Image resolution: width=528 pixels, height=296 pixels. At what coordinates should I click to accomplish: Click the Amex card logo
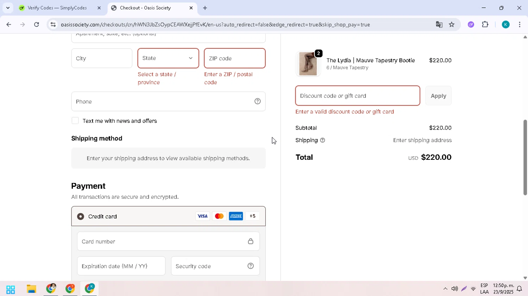tap(236, 216)
